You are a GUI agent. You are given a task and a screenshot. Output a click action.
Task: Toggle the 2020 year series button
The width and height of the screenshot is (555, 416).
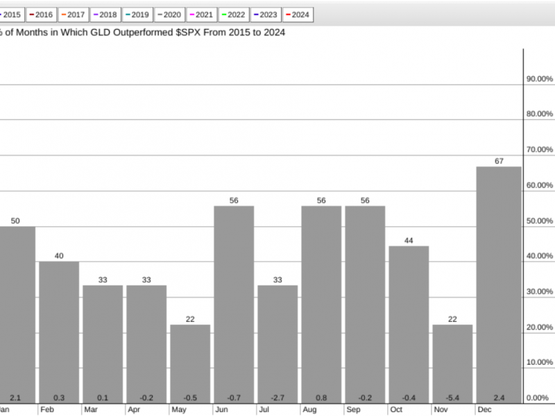[x=169, y=15]
